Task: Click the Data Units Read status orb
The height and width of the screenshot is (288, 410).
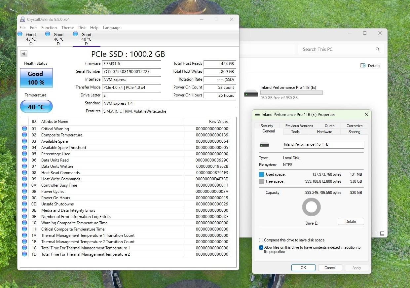Action: tap(24, 160)
